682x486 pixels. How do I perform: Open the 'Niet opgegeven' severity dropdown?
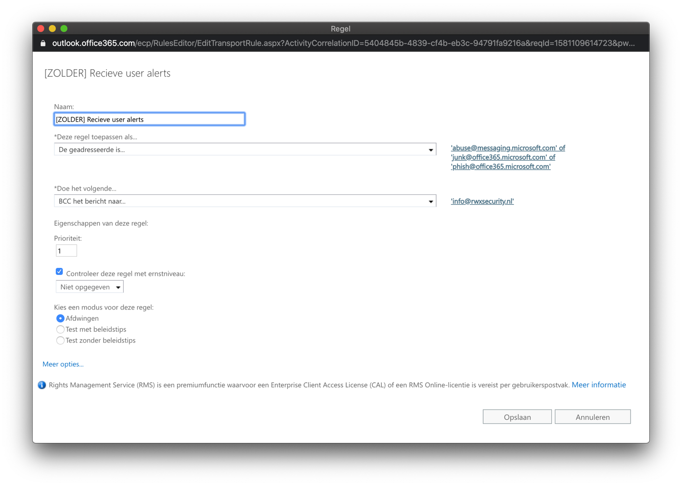(90, 287)
